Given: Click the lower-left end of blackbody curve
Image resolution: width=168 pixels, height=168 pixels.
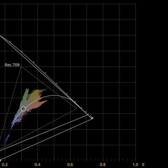Looking at the screenshot, I should click(x=11, y=123).
